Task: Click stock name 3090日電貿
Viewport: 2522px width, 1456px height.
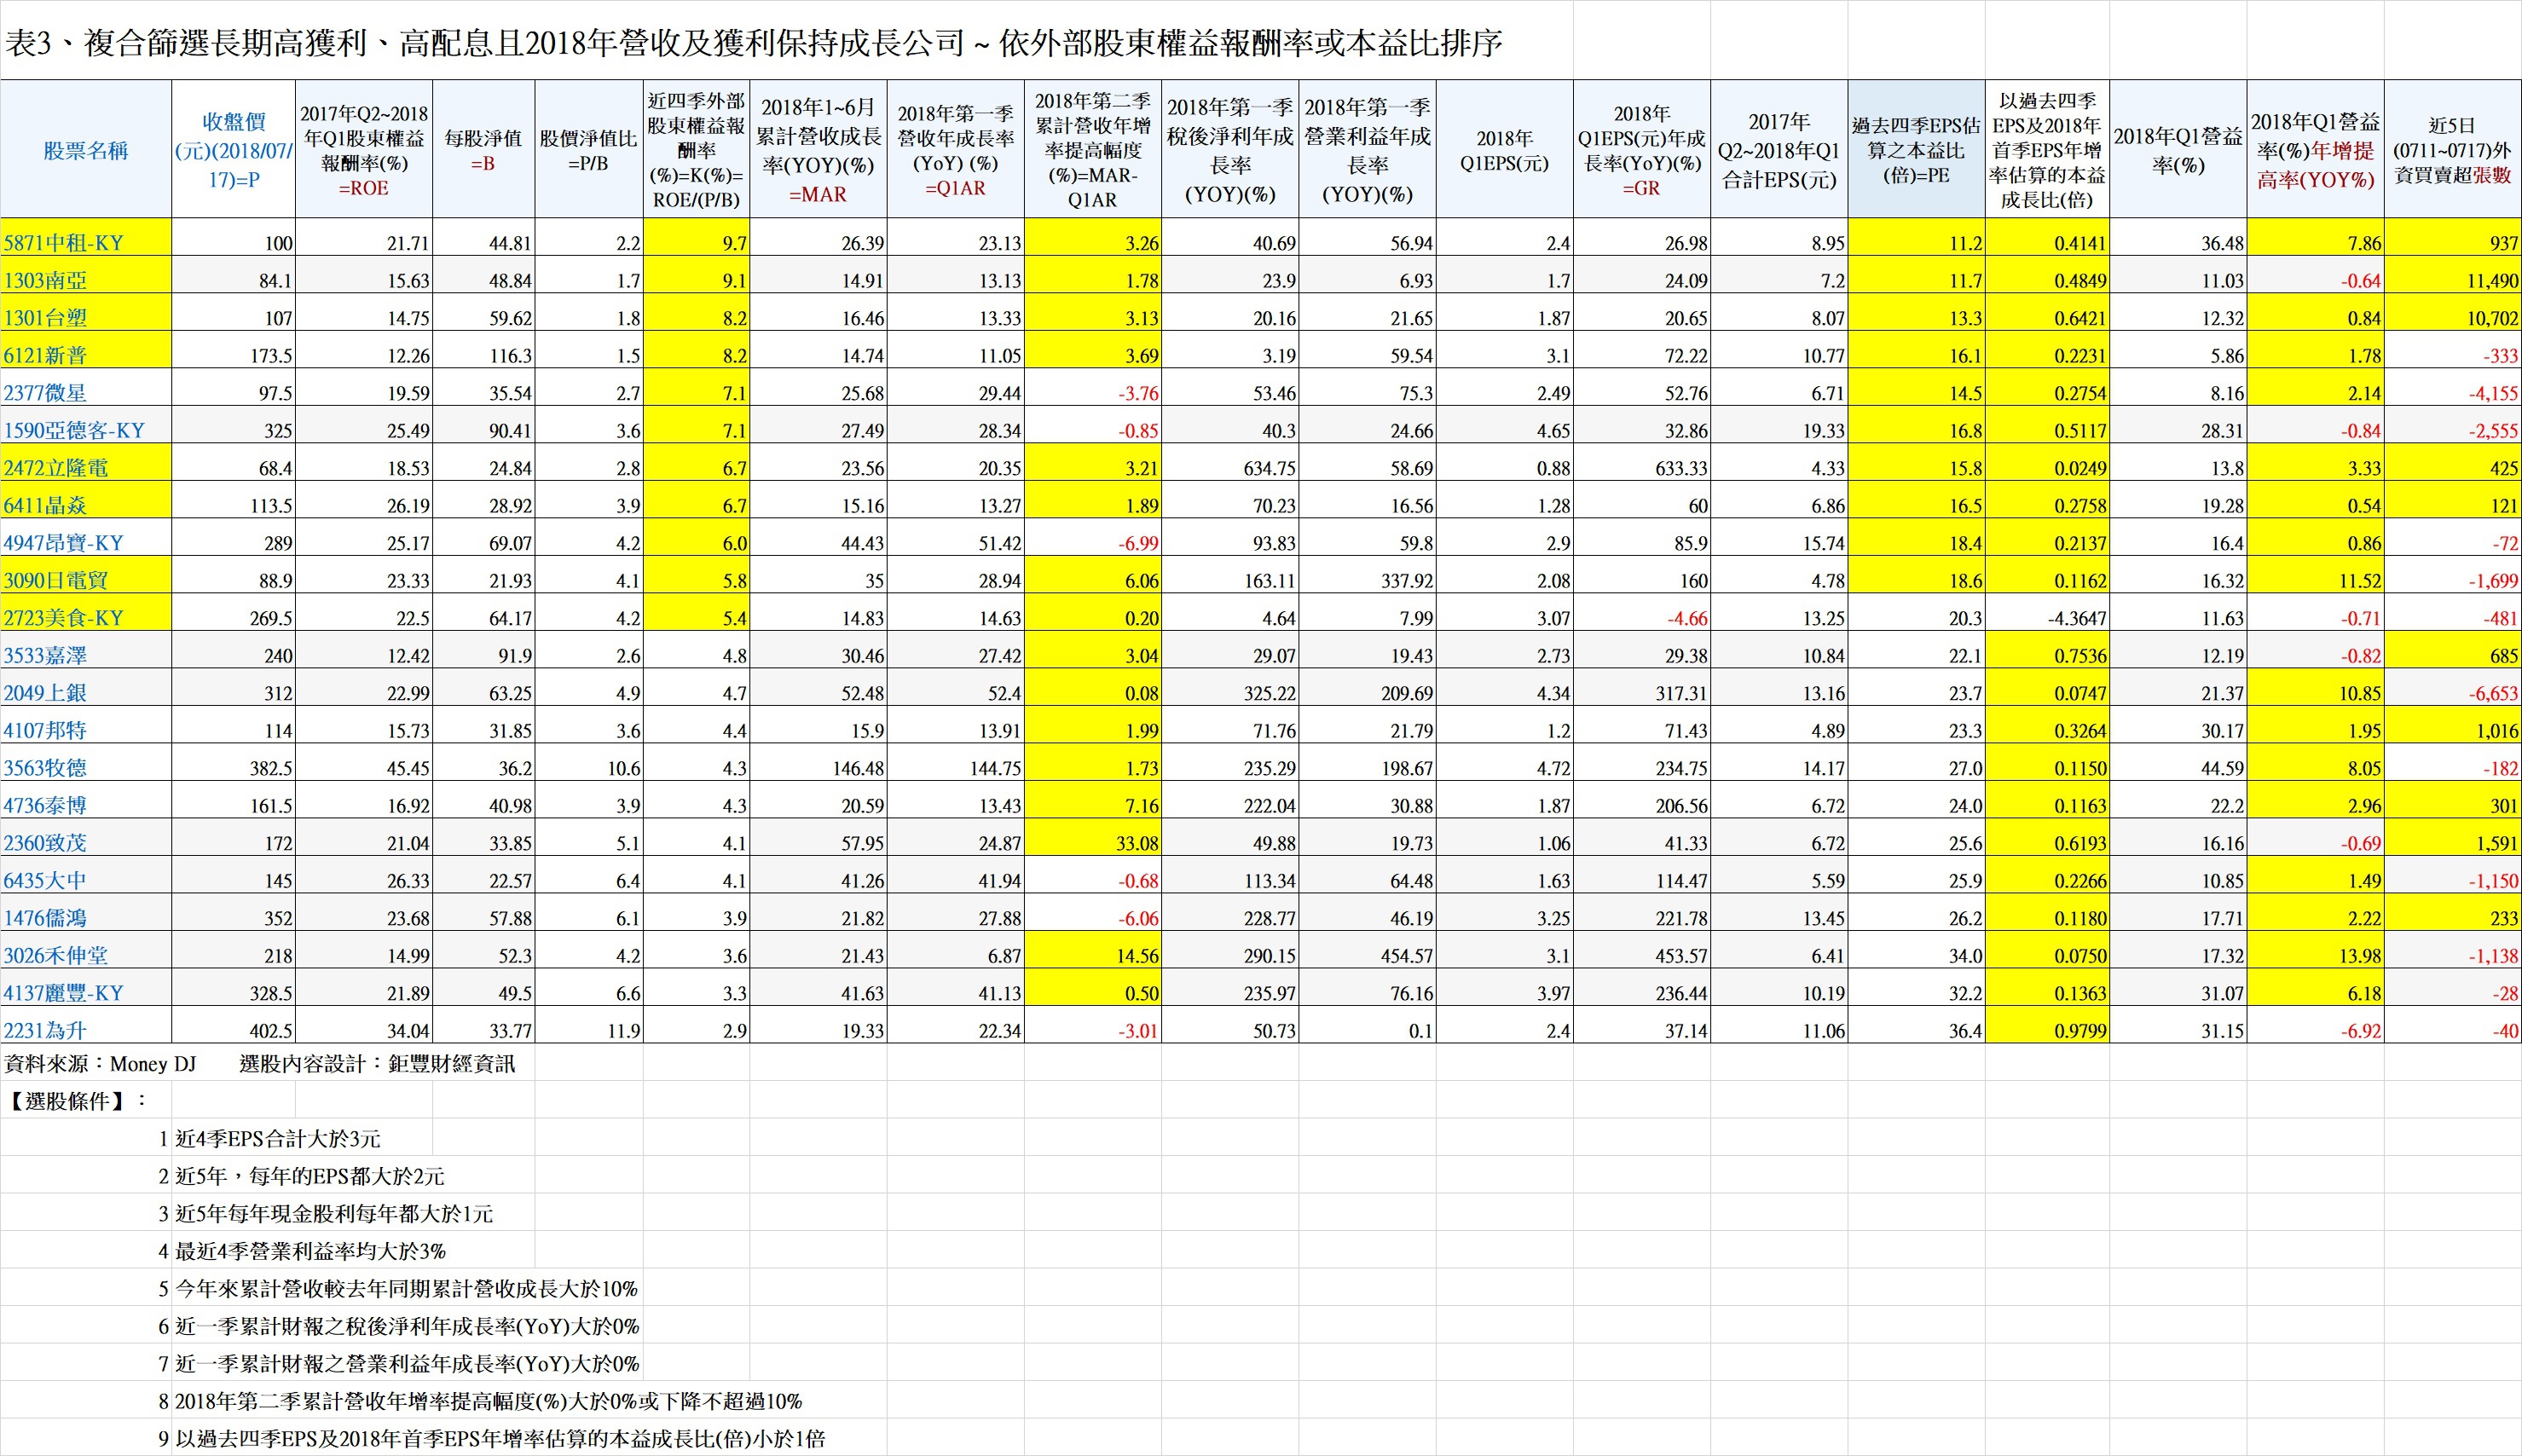Action: click(x=55, y=581)
